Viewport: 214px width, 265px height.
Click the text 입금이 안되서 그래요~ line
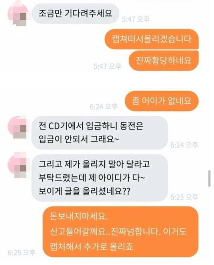click(x=79, y=139)
